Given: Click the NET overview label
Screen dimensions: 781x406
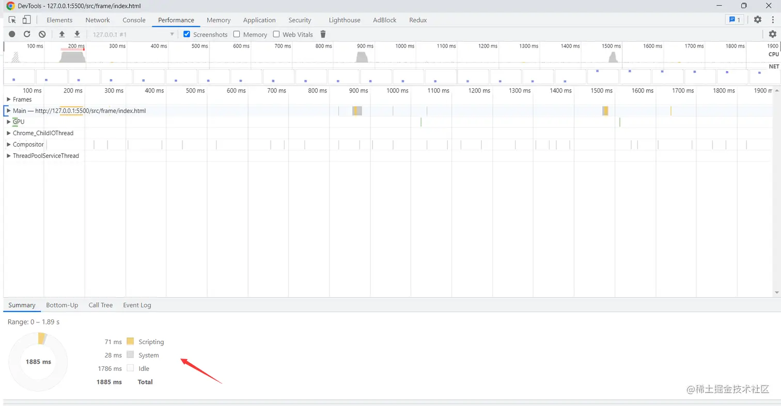Looking at the screenshot, I should (x=774, y=67).
